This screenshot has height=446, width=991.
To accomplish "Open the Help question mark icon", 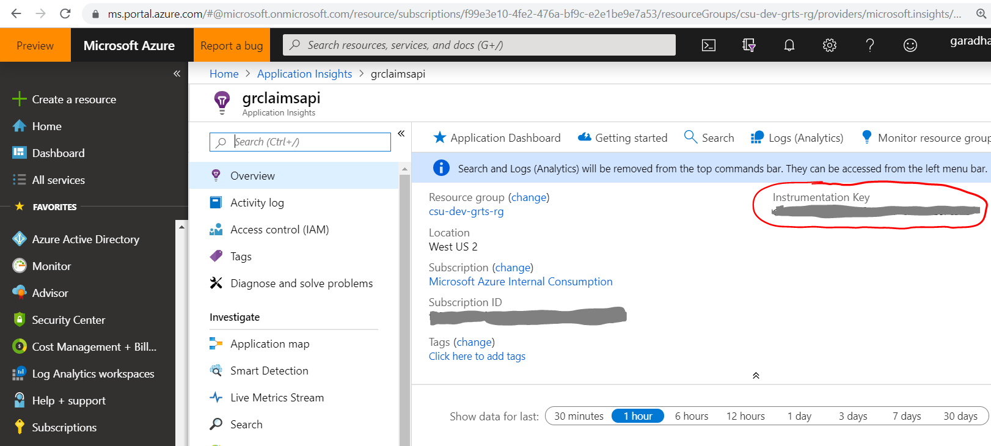I will [x=870, y=45].
